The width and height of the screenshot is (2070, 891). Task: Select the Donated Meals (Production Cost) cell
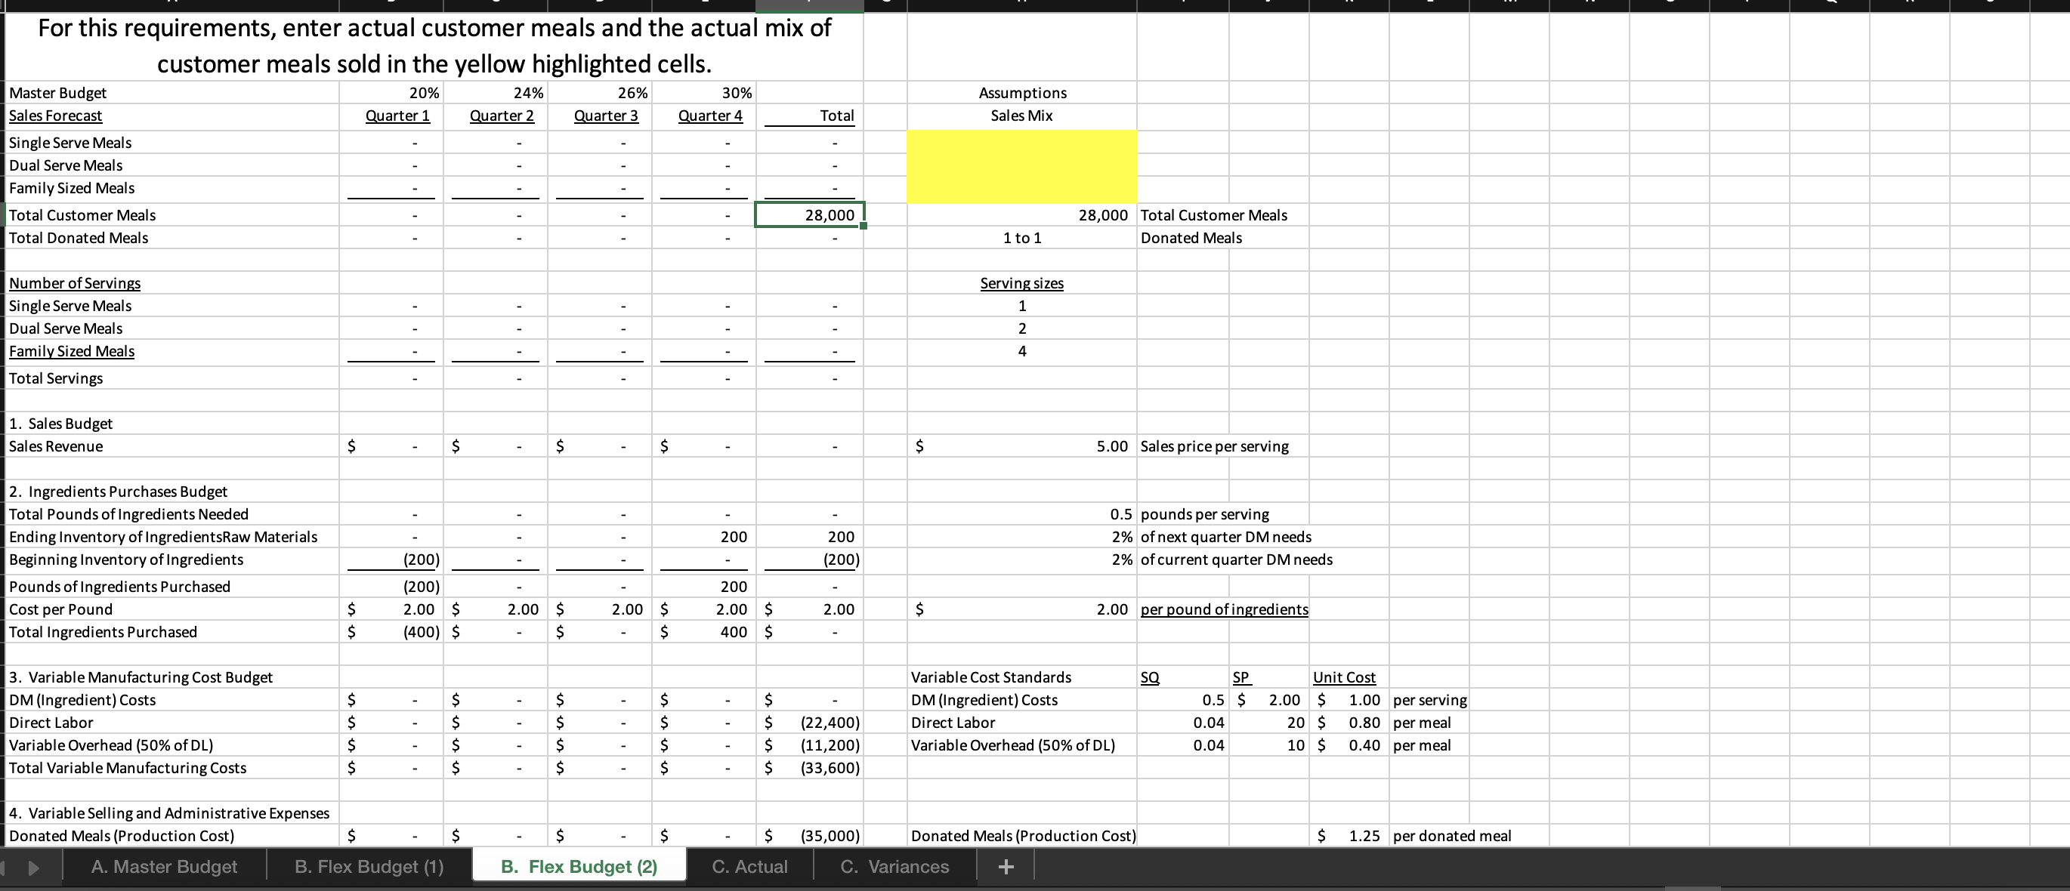(121, 836)
